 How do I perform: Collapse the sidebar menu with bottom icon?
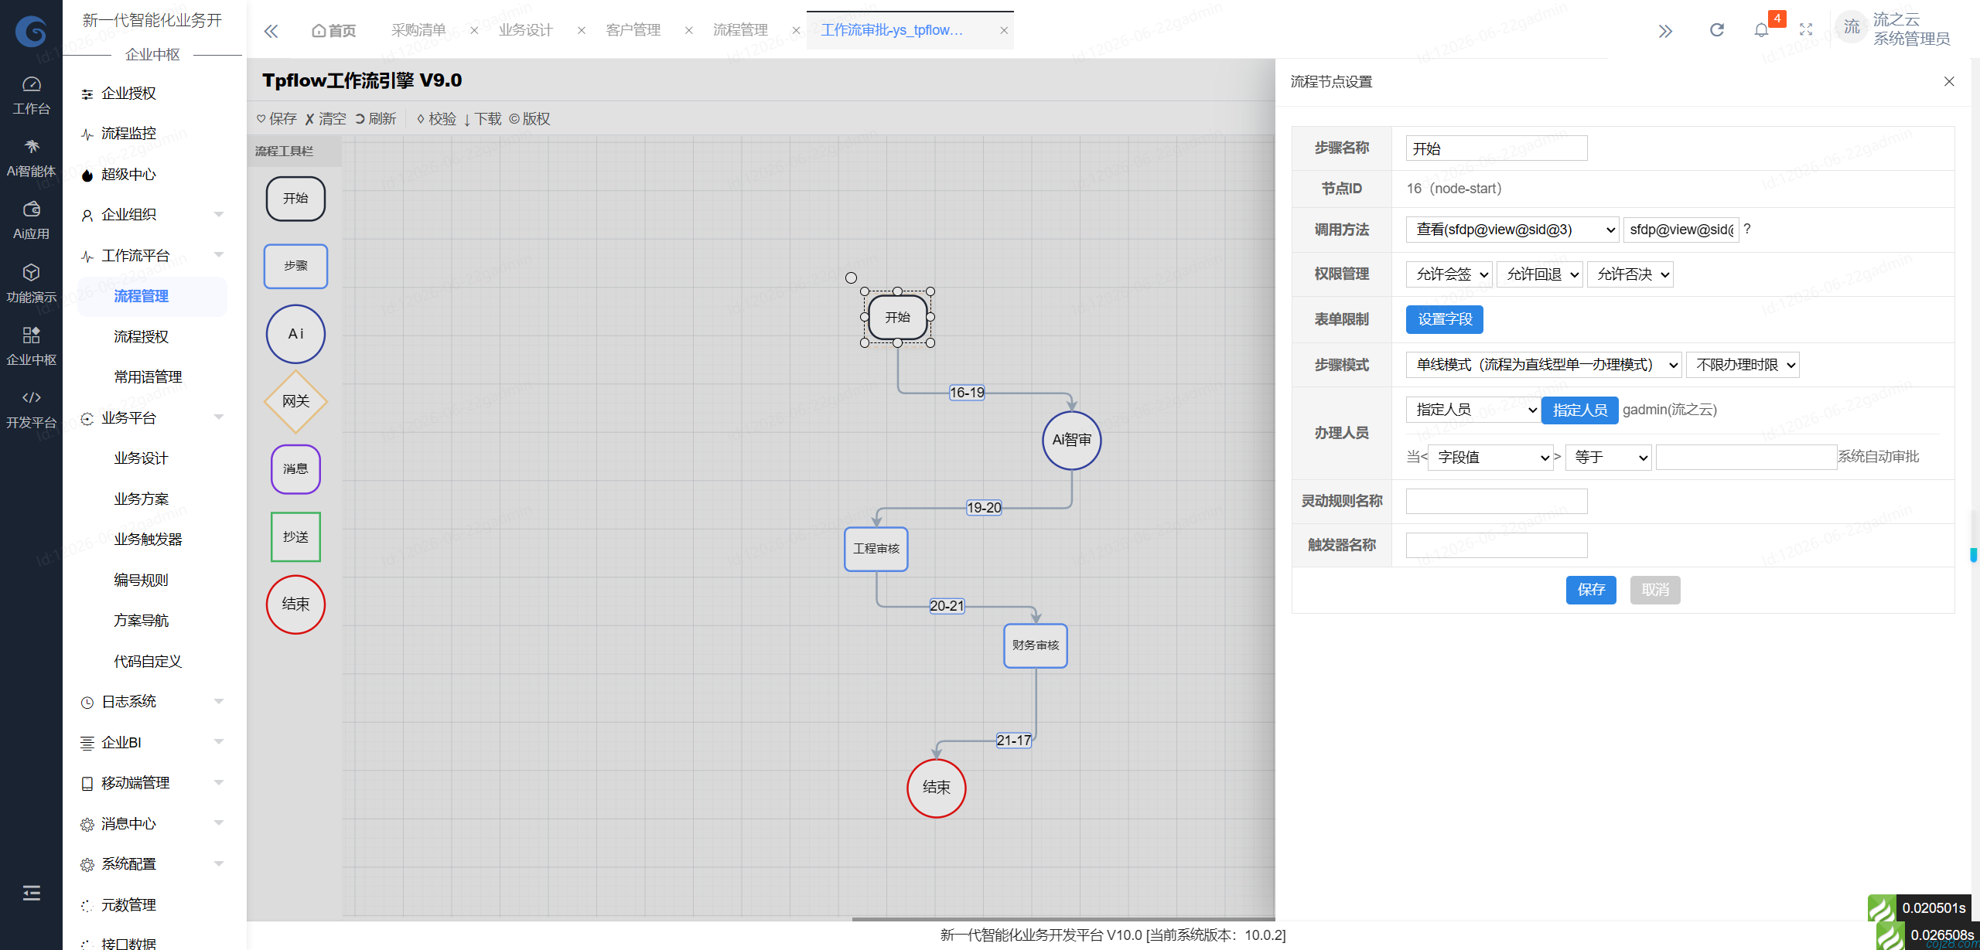tap(31, 893)
